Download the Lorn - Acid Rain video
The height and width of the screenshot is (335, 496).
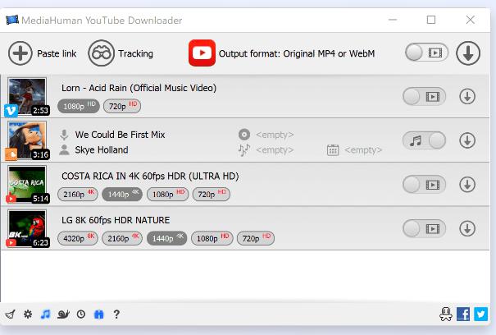coord(467,96)
